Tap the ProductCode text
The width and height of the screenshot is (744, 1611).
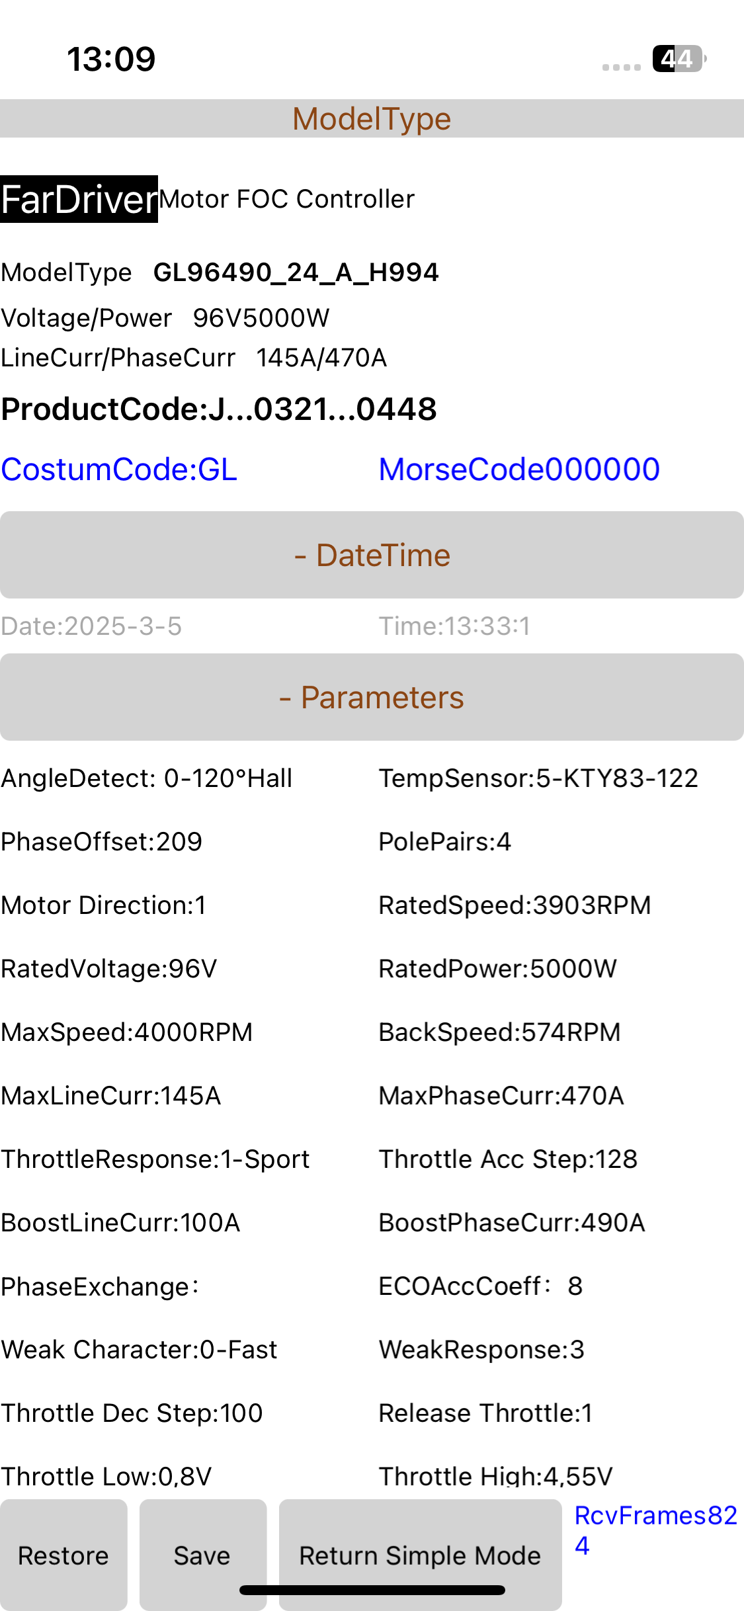pos(219,409)
